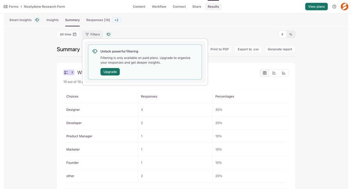Open the Responses [10] tab
Viewport: 352px width, 189px height.
[98, 20]
